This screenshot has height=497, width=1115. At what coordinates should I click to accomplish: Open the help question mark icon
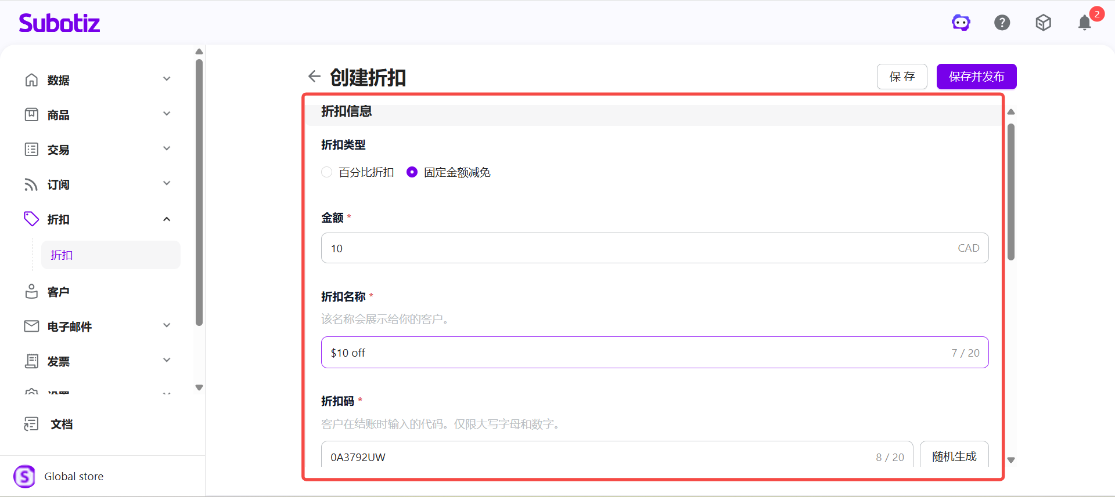1002,23
